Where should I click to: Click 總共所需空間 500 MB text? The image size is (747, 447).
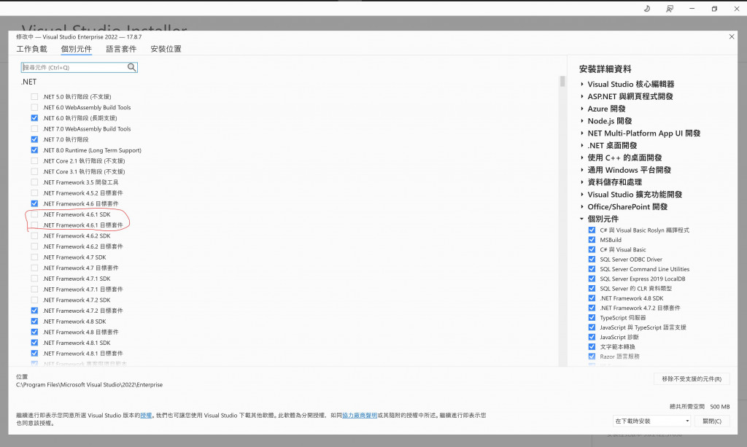700,407
